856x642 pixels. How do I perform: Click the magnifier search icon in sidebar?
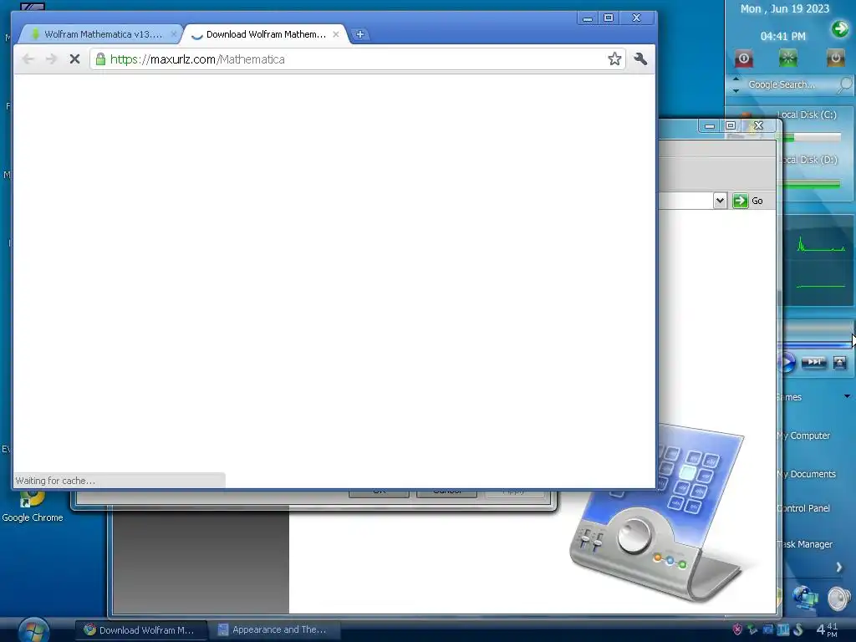[x=844, y=84]
